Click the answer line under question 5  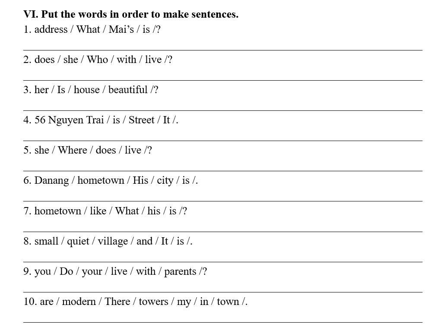point(223,171)
